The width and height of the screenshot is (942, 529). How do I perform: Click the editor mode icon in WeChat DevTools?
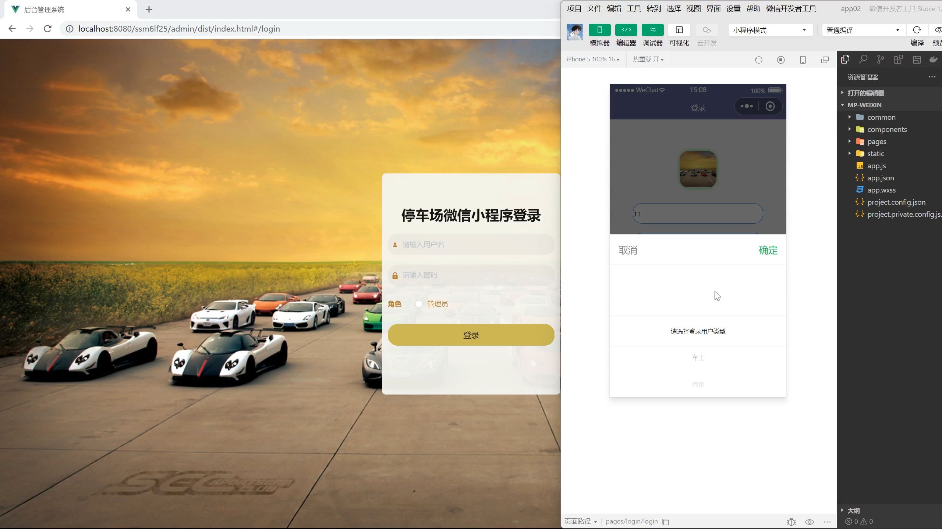626,30
